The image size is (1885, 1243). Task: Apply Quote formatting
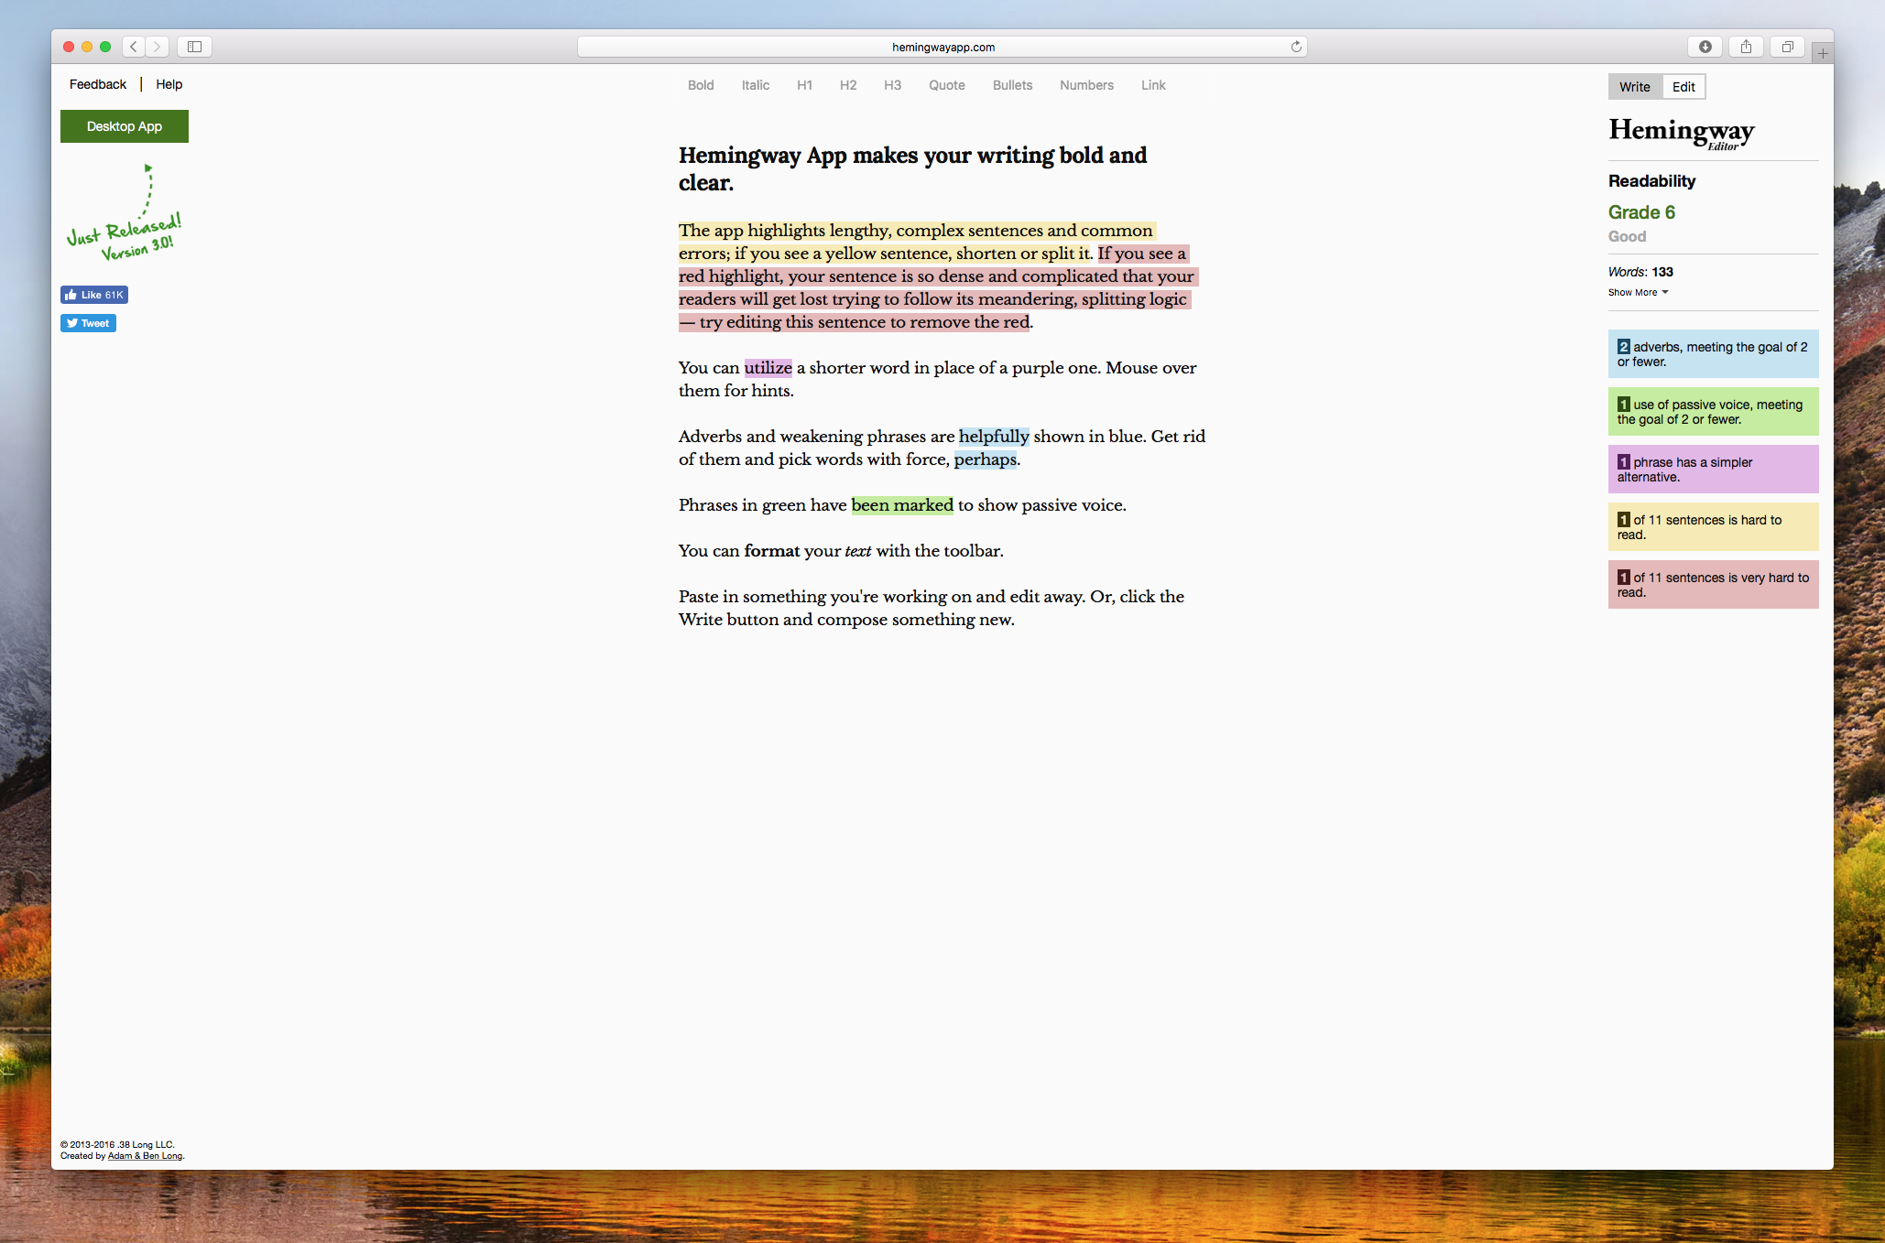click(947, 85)
